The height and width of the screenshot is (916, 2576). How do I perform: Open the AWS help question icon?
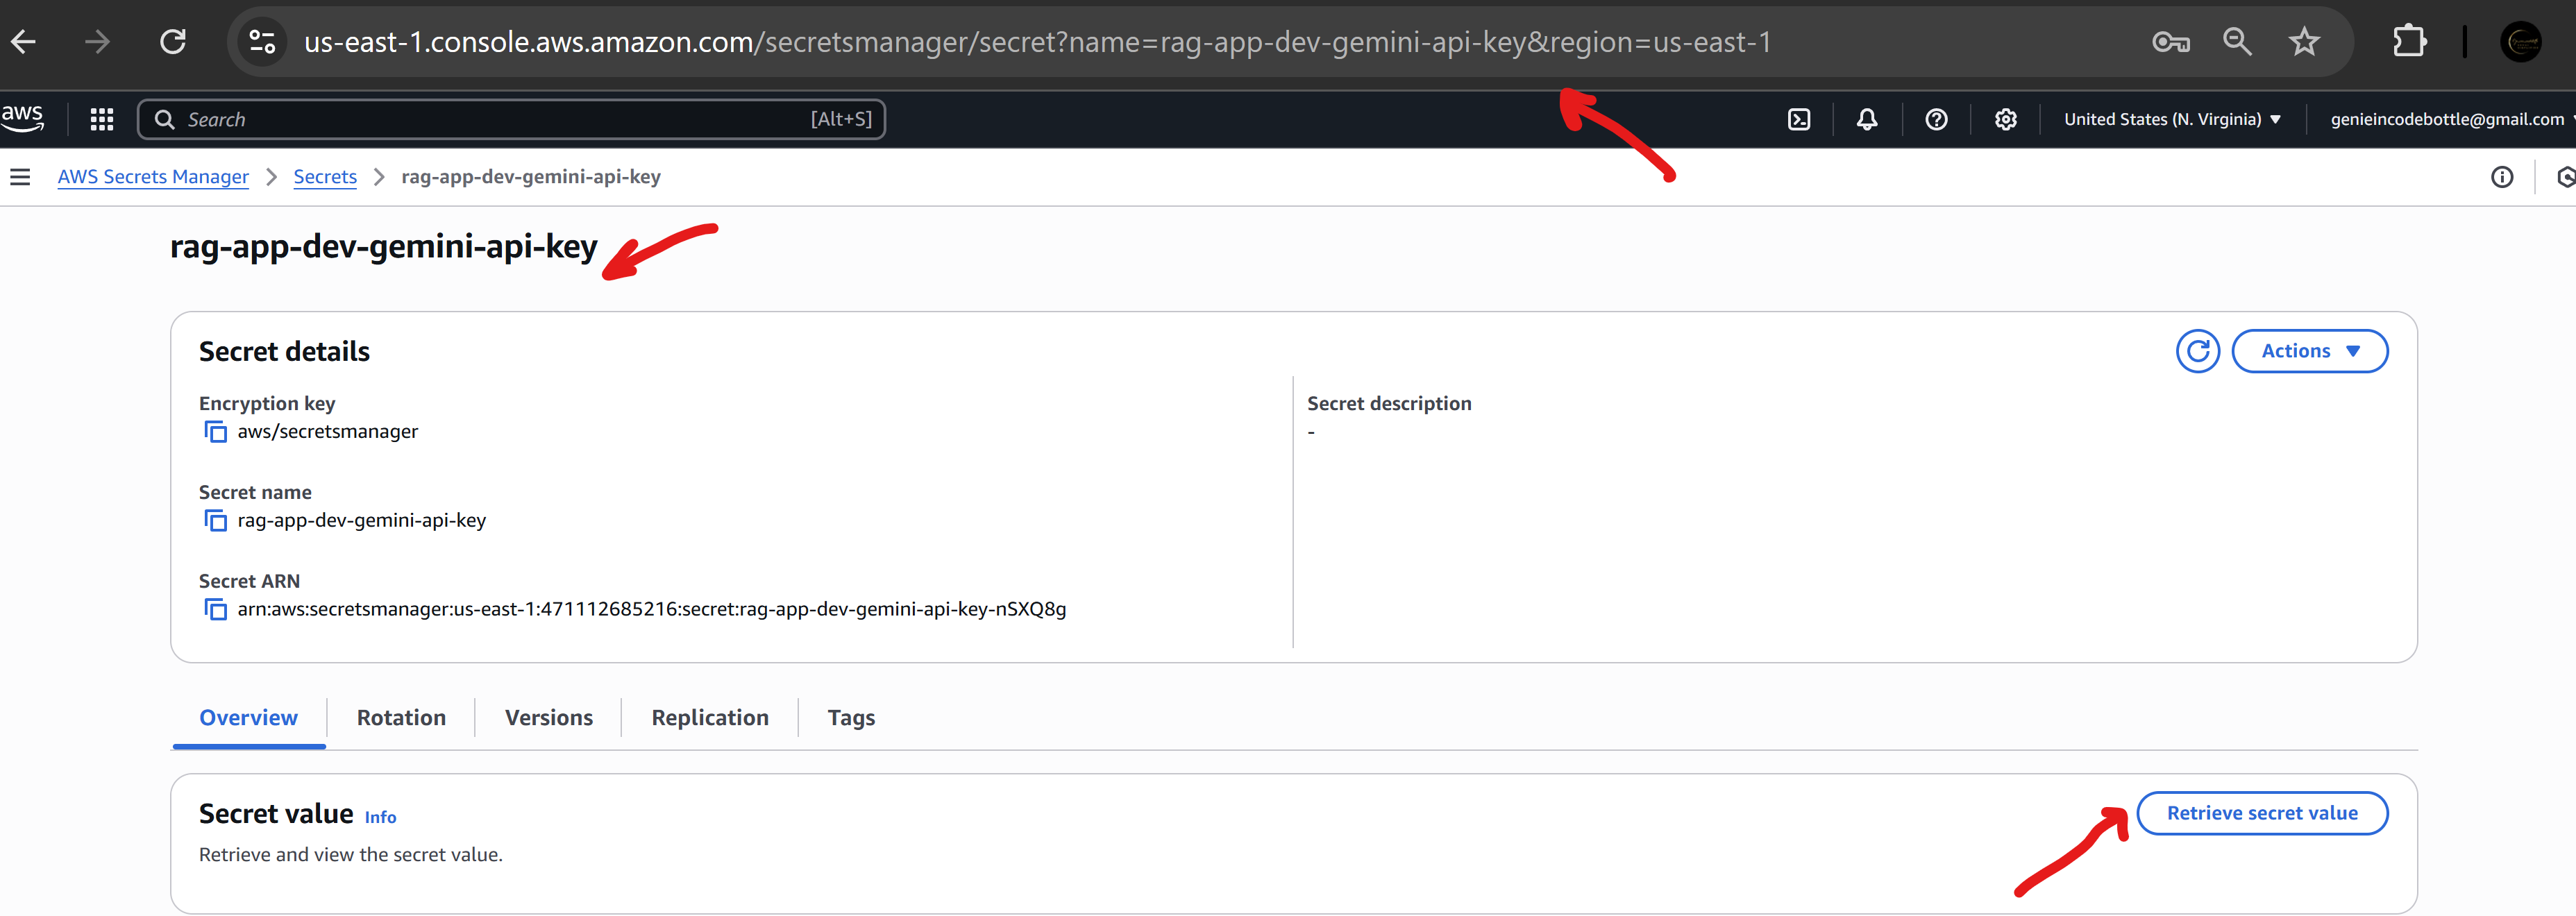tap(1936, 120)
